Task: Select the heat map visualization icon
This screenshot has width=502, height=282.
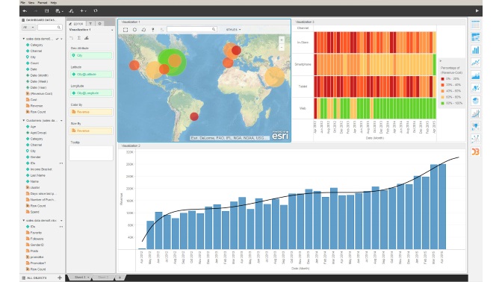Action: point(475,37)
